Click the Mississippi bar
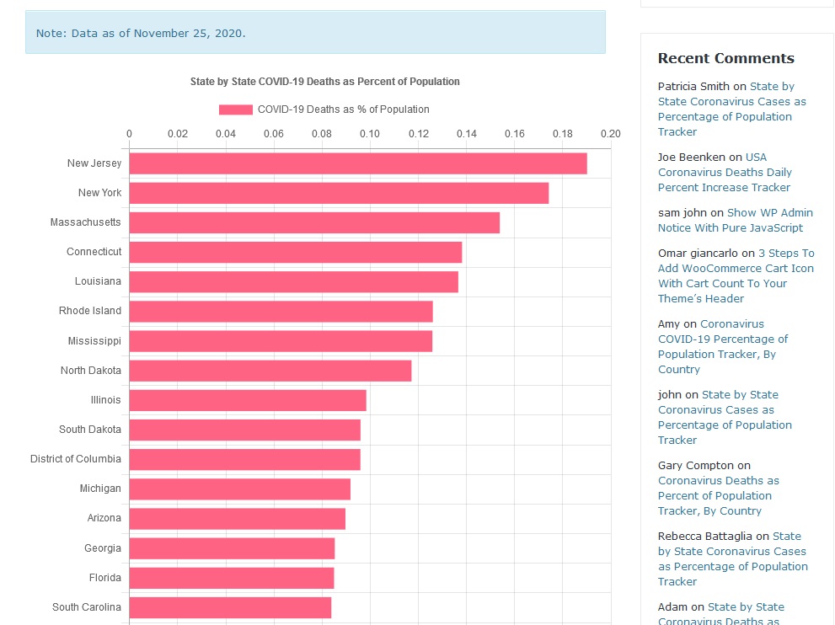The width and height of the screenshot is (835, 625). (281, 341)
